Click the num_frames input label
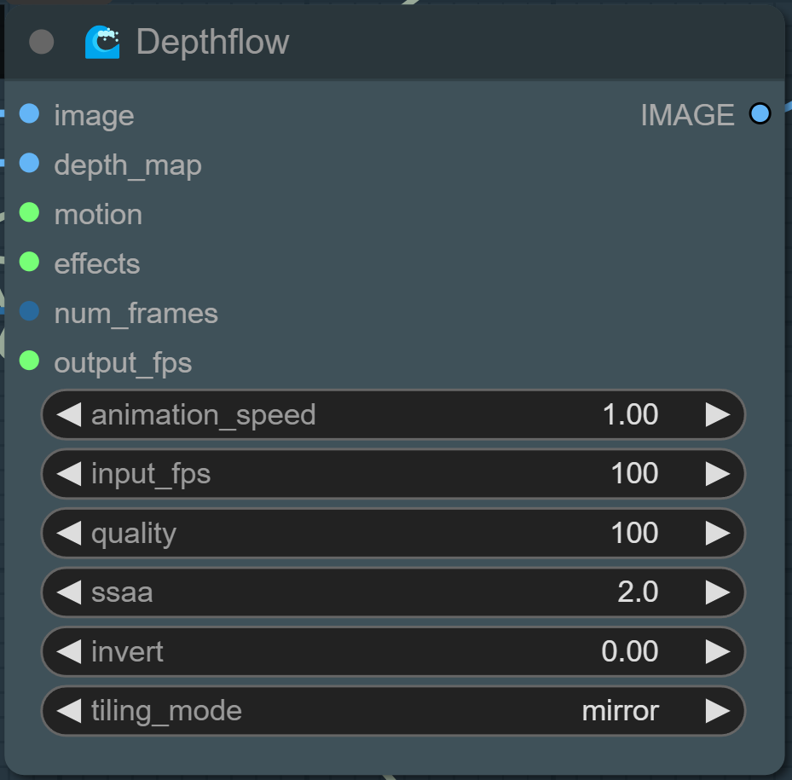Viewport: 792px width, 780px height. pyautogui.click(x=136, y=315)
